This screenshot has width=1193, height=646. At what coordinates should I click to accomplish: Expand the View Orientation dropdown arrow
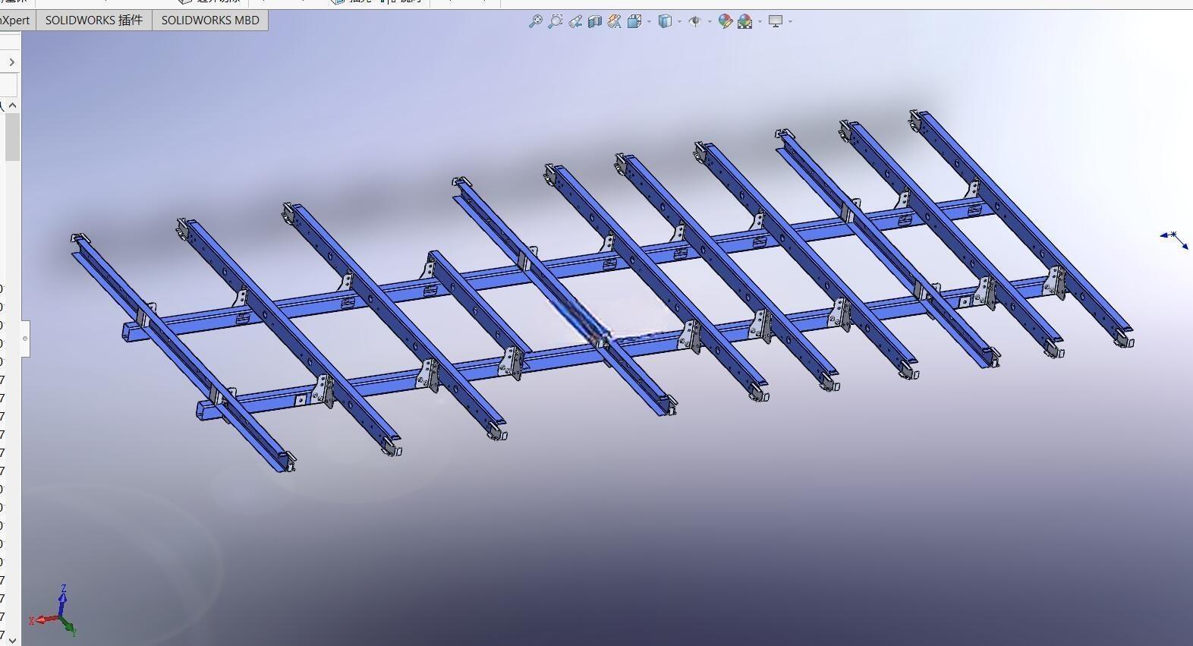tap(649, 21)
